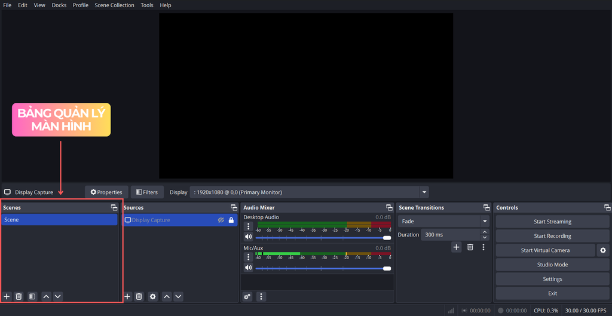The image size is (612, 316).
Task: Open the File menu
Action: point(7,5)
